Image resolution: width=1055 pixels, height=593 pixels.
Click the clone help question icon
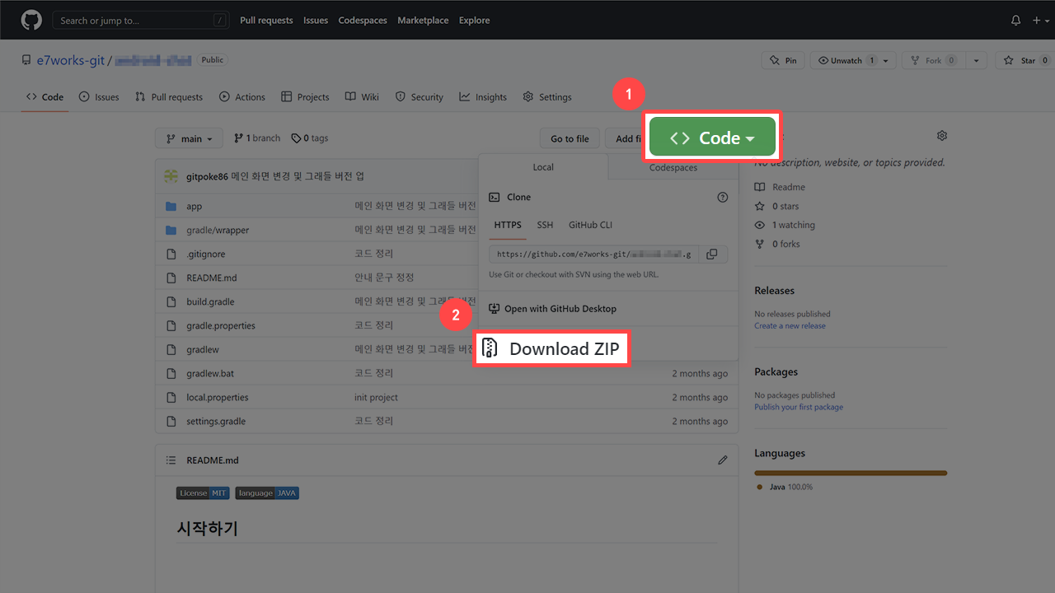(723, 197)
